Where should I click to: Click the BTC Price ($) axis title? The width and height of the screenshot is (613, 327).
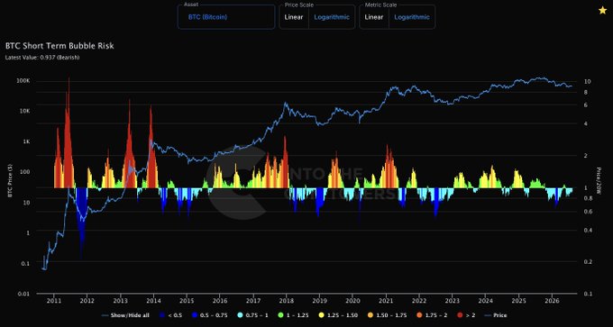[11, 179]
